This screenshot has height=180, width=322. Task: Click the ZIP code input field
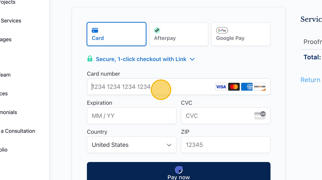tap(226, 145)
